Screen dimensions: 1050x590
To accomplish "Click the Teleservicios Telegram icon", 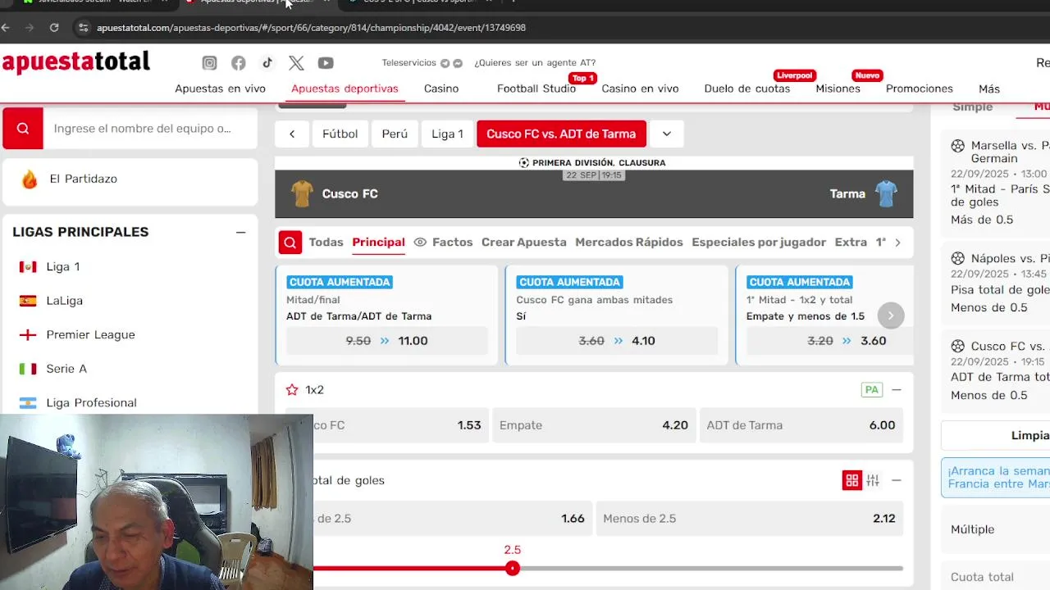I will (445, 63).
